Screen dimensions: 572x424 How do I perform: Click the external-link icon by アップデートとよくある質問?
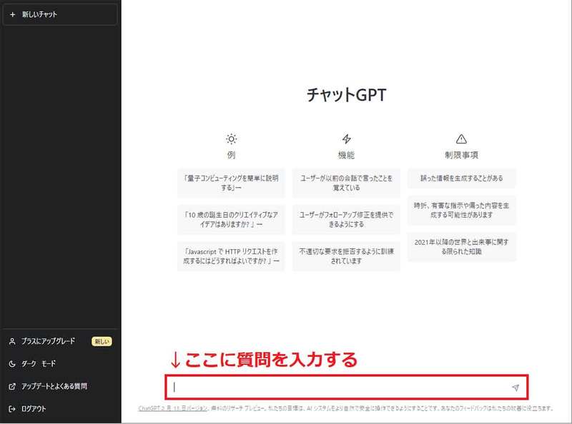point(12,386)
